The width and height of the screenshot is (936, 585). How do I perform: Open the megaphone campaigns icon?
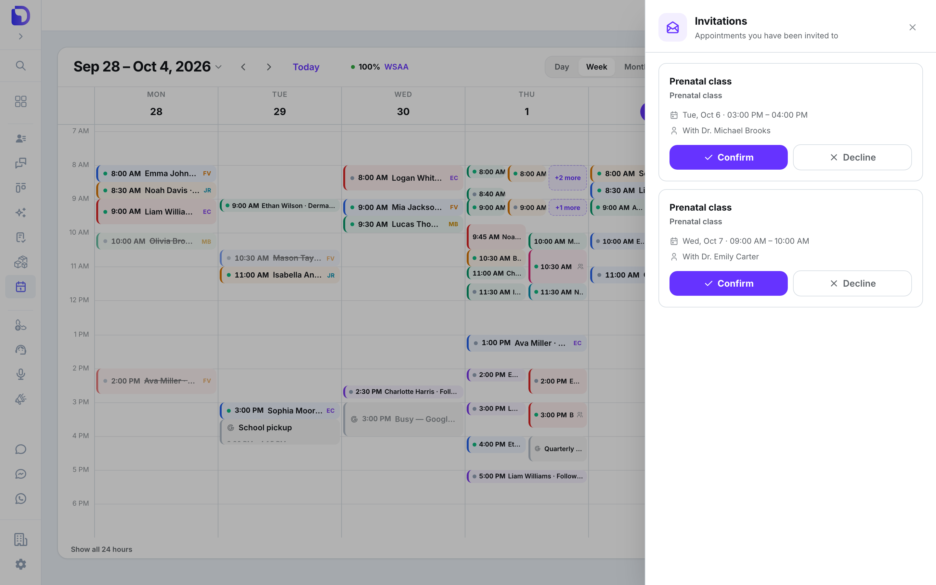pos(20,399)
